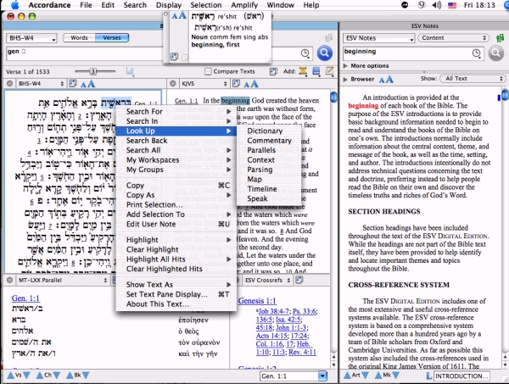Viewport: 509px width, 384px height.
Task: Open the Gen. 1:1 go-to box dropdown arrow
Action: pos(322,376)
